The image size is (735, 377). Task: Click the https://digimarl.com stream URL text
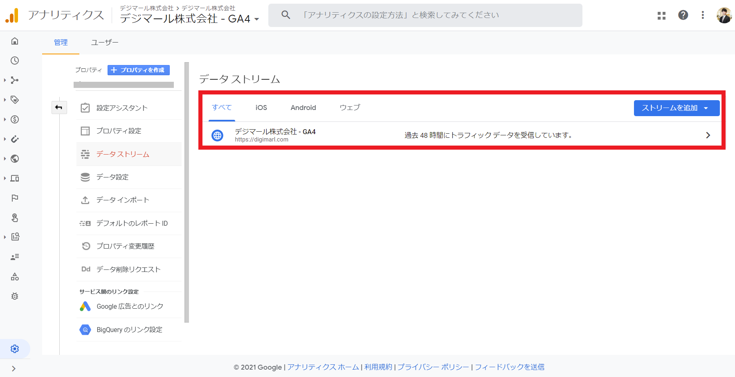tap(261, 140)
